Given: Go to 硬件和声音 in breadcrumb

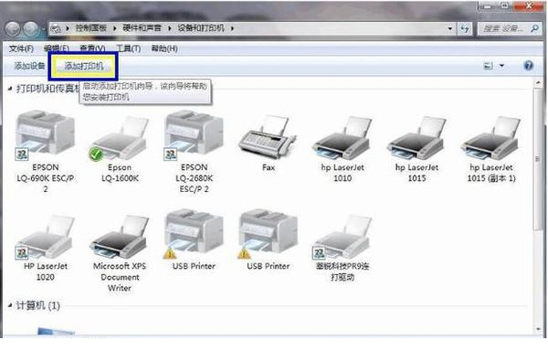Looking at the screenshot, I should coord(142,28).
